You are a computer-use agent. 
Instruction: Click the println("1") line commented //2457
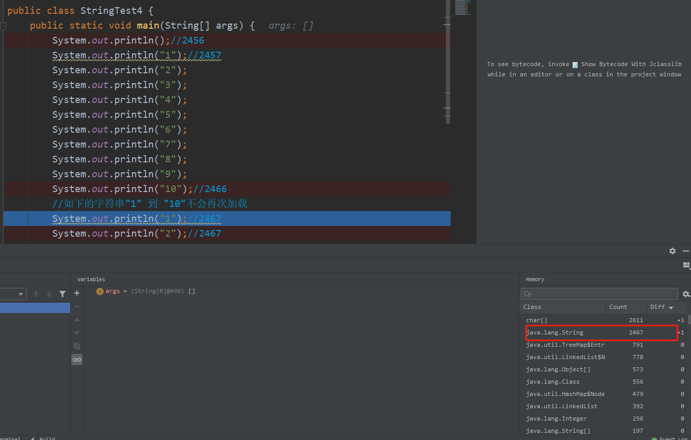137,55
